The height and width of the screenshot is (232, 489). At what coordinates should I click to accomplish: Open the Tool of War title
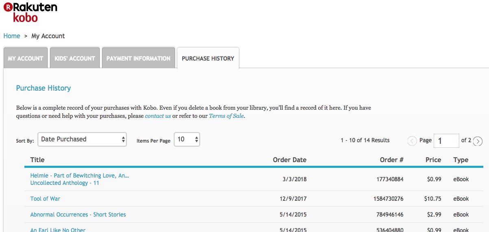pyautogui.click(x=45, y=199)
